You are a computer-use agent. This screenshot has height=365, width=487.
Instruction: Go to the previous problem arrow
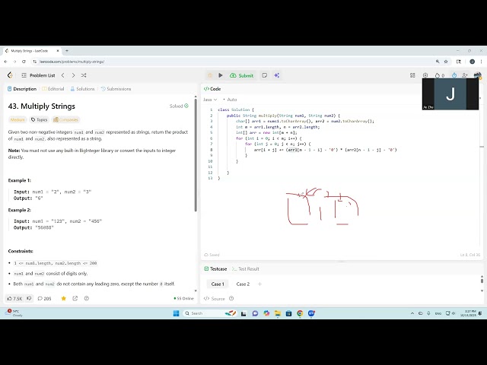(x=63, y=75)
